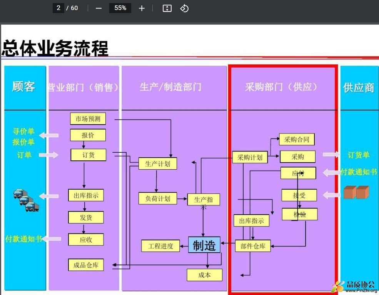The width and height of the screenshot is (379, 295).
Task: Click the 生产/制造部门 column header
Action: pyautogui.click(x=170, y=87)
